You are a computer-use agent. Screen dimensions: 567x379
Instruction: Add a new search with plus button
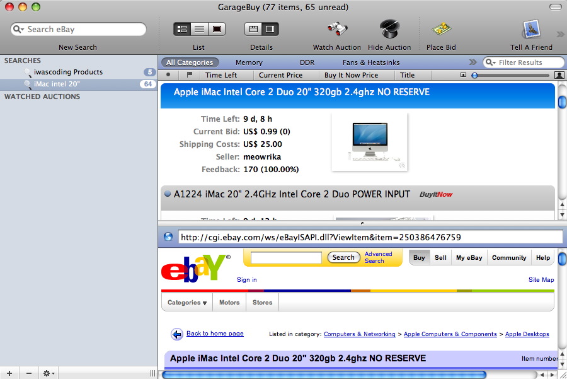(x=9, y=373)
